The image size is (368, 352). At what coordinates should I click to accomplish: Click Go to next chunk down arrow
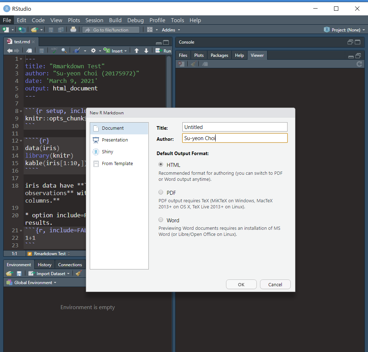coord(146,51)
